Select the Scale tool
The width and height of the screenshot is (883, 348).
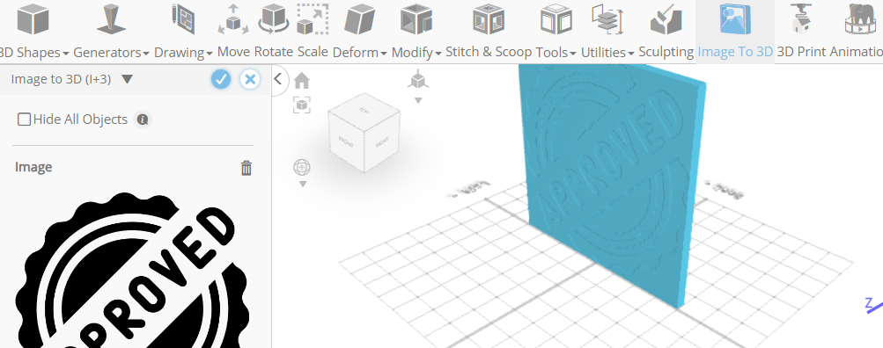tap(313, 31)
